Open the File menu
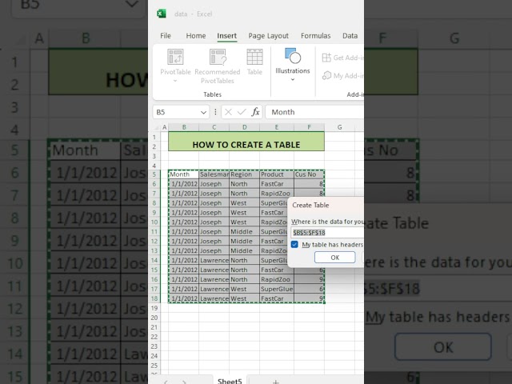The width and height of the screenshot is (512, 384). (x=166, y=35)
